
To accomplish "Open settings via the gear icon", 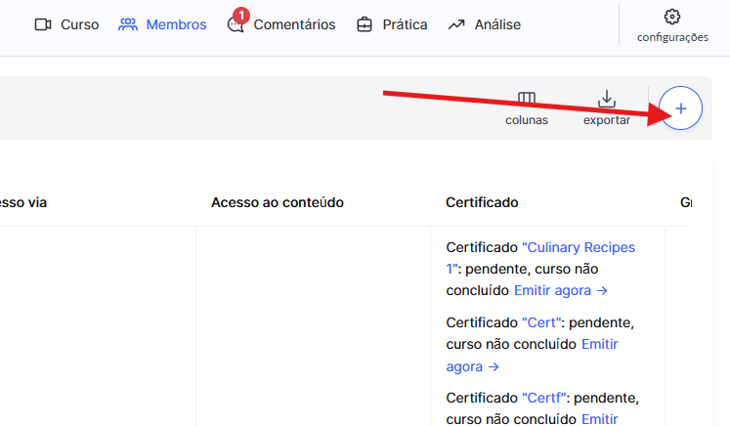I will pyautogui.click(x=671, y=17).
